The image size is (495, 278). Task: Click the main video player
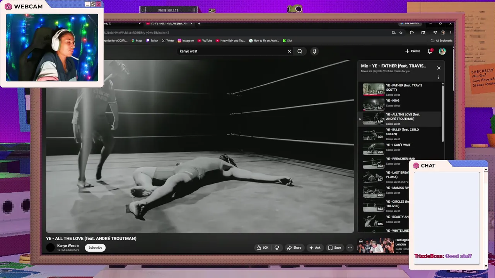(x=200, y=146)
